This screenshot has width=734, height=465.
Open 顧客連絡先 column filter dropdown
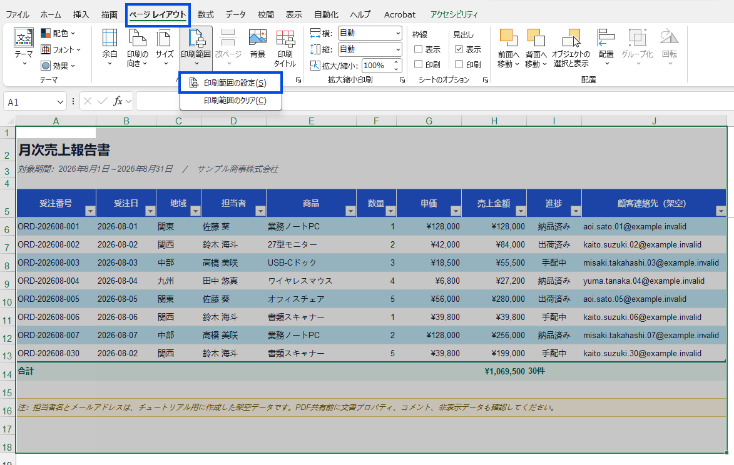pos(721,211)
